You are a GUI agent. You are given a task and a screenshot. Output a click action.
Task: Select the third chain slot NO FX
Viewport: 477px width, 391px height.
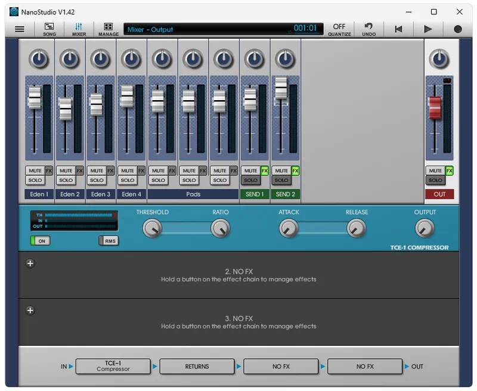point(281,366)
